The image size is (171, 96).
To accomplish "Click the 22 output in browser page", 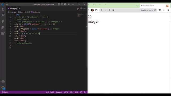I will point(90,17).
